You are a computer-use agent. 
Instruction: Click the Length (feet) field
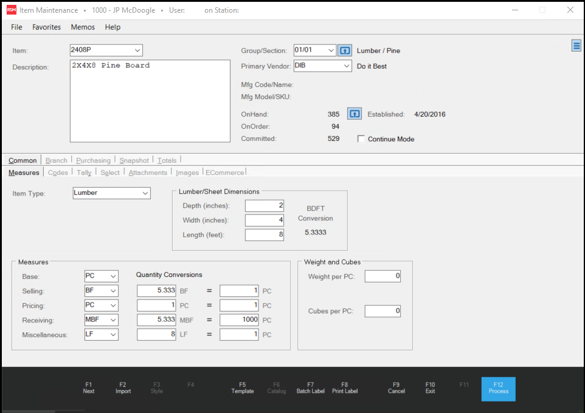[x=264, y=235]
